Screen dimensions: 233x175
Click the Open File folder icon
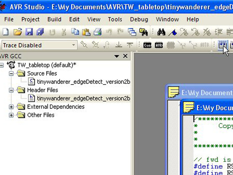point(18,32)
